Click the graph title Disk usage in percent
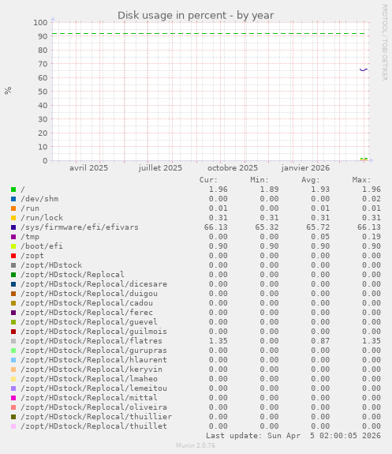The image size is (392, 454). click(x=196, y=15)
